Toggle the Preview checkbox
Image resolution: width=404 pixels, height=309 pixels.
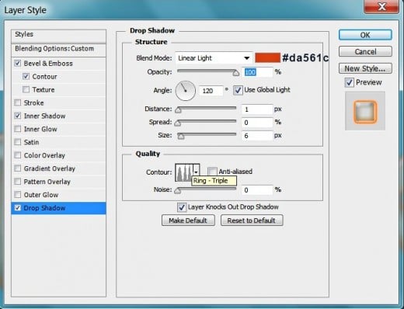[x=350, y=82]
